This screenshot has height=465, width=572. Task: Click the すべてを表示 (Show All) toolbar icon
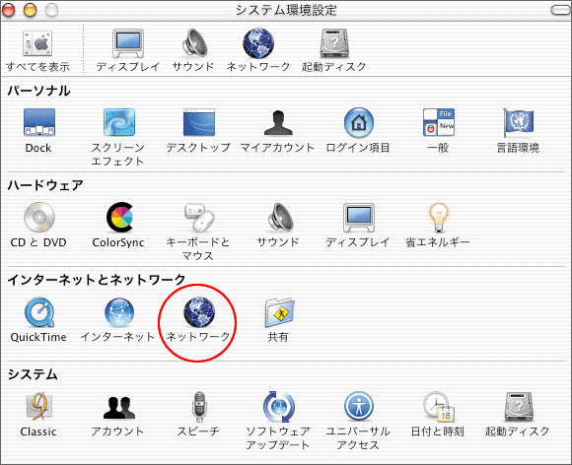37,43
